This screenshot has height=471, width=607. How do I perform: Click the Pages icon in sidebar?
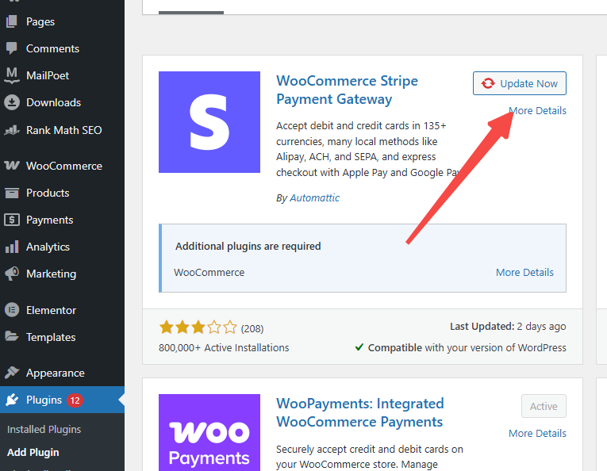click(12, 21)
